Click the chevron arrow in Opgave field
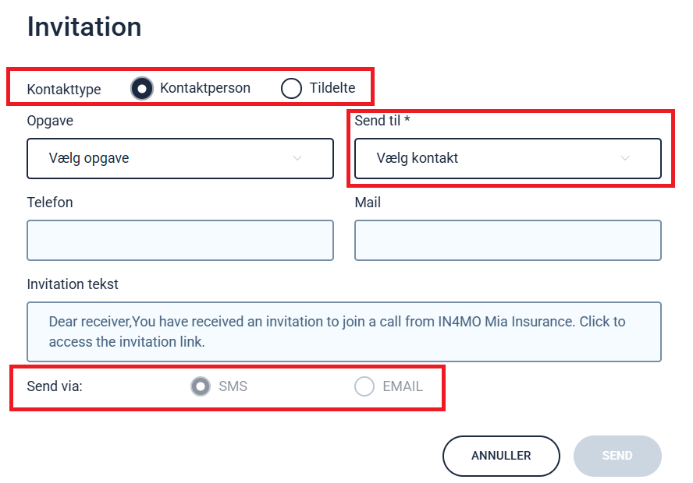Viewport: 693px width, 483px height. pyautogui.click(x=297, y=158)
